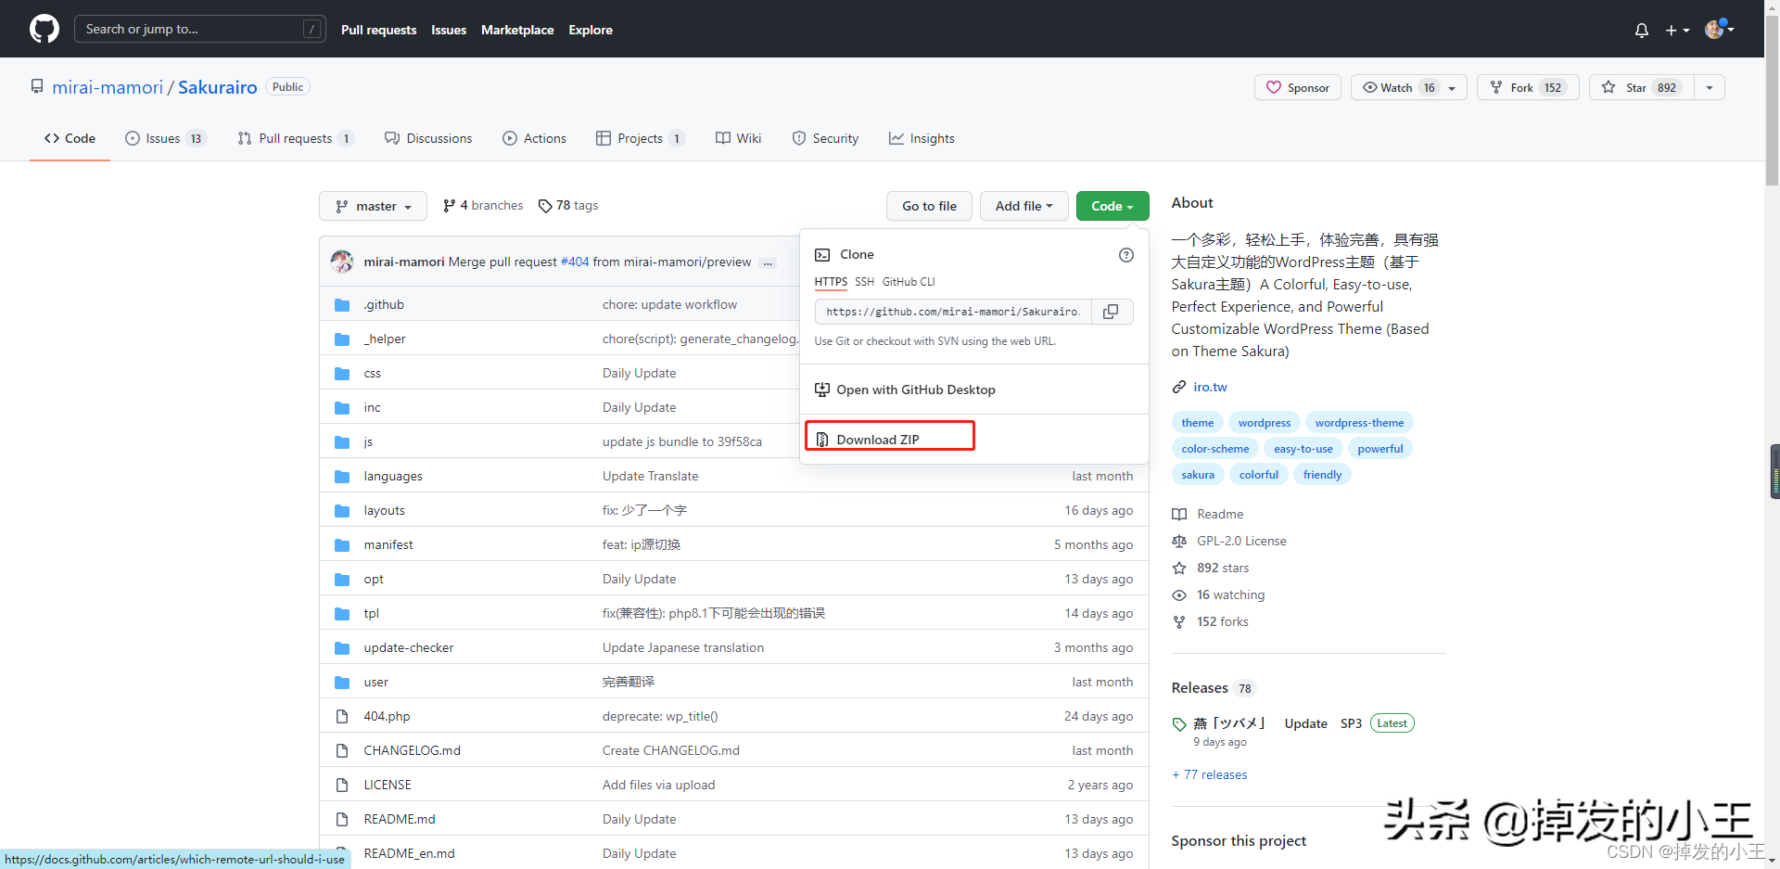Viewport: 1780px width, 869px height.
Task: Open the Add file dropdown
Action: pos(1024,206)
